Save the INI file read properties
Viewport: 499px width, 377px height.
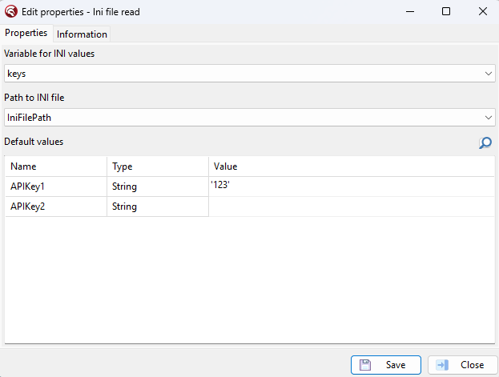[386, 365]
